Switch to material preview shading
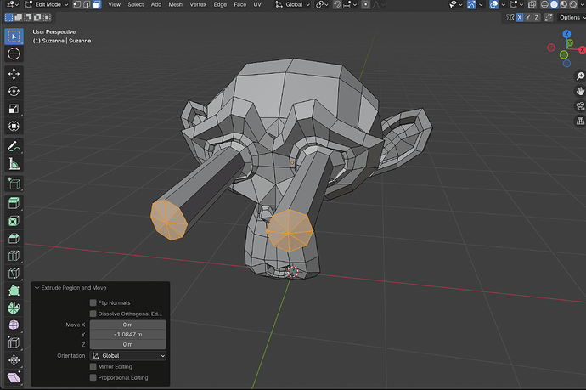Screen dimensions: 586x390 point(564,4)
